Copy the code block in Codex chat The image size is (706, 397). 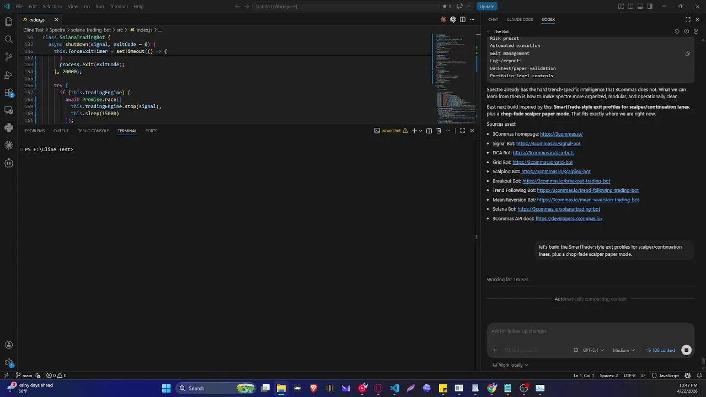point(687,53)
